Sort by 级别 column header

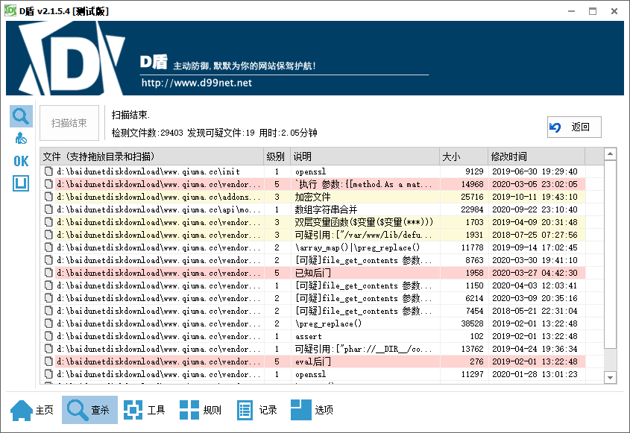point(277,157)
